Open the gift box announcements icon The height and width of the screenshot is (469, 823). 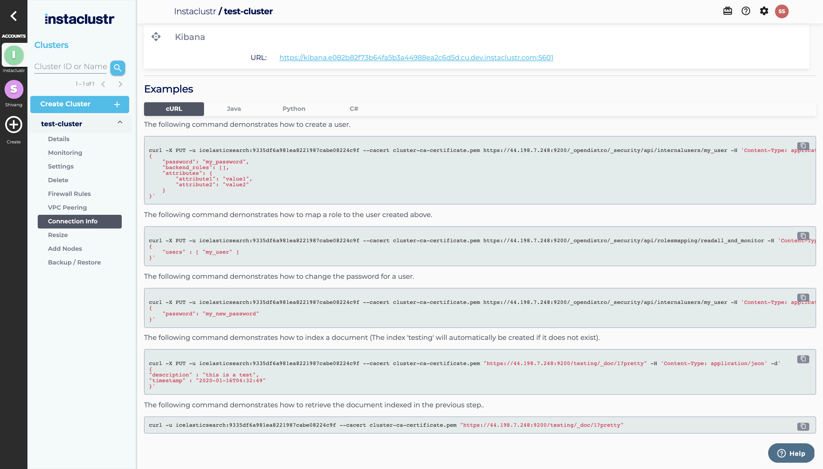(728, 11)
